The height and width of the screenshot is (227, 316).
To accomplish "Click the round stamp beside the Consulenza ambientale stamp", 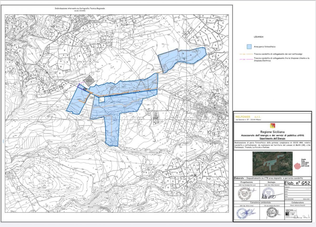I will pyautogui.click(x=272, y=213).
